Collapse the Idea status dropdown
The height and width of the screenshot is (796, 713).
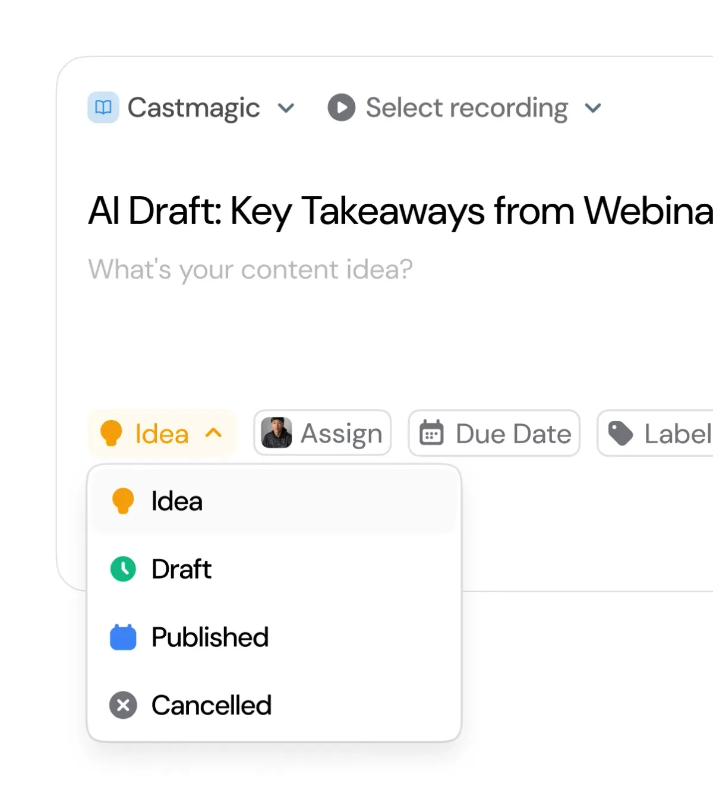(x=212, y=434)
